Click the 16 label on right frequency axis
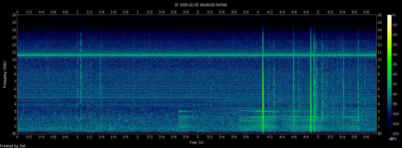 click(380, 15)
